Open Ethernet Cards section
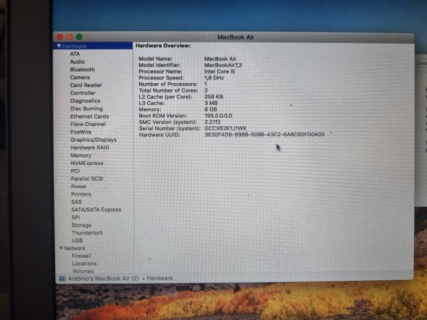427x320 pixels. coord(90,117)
